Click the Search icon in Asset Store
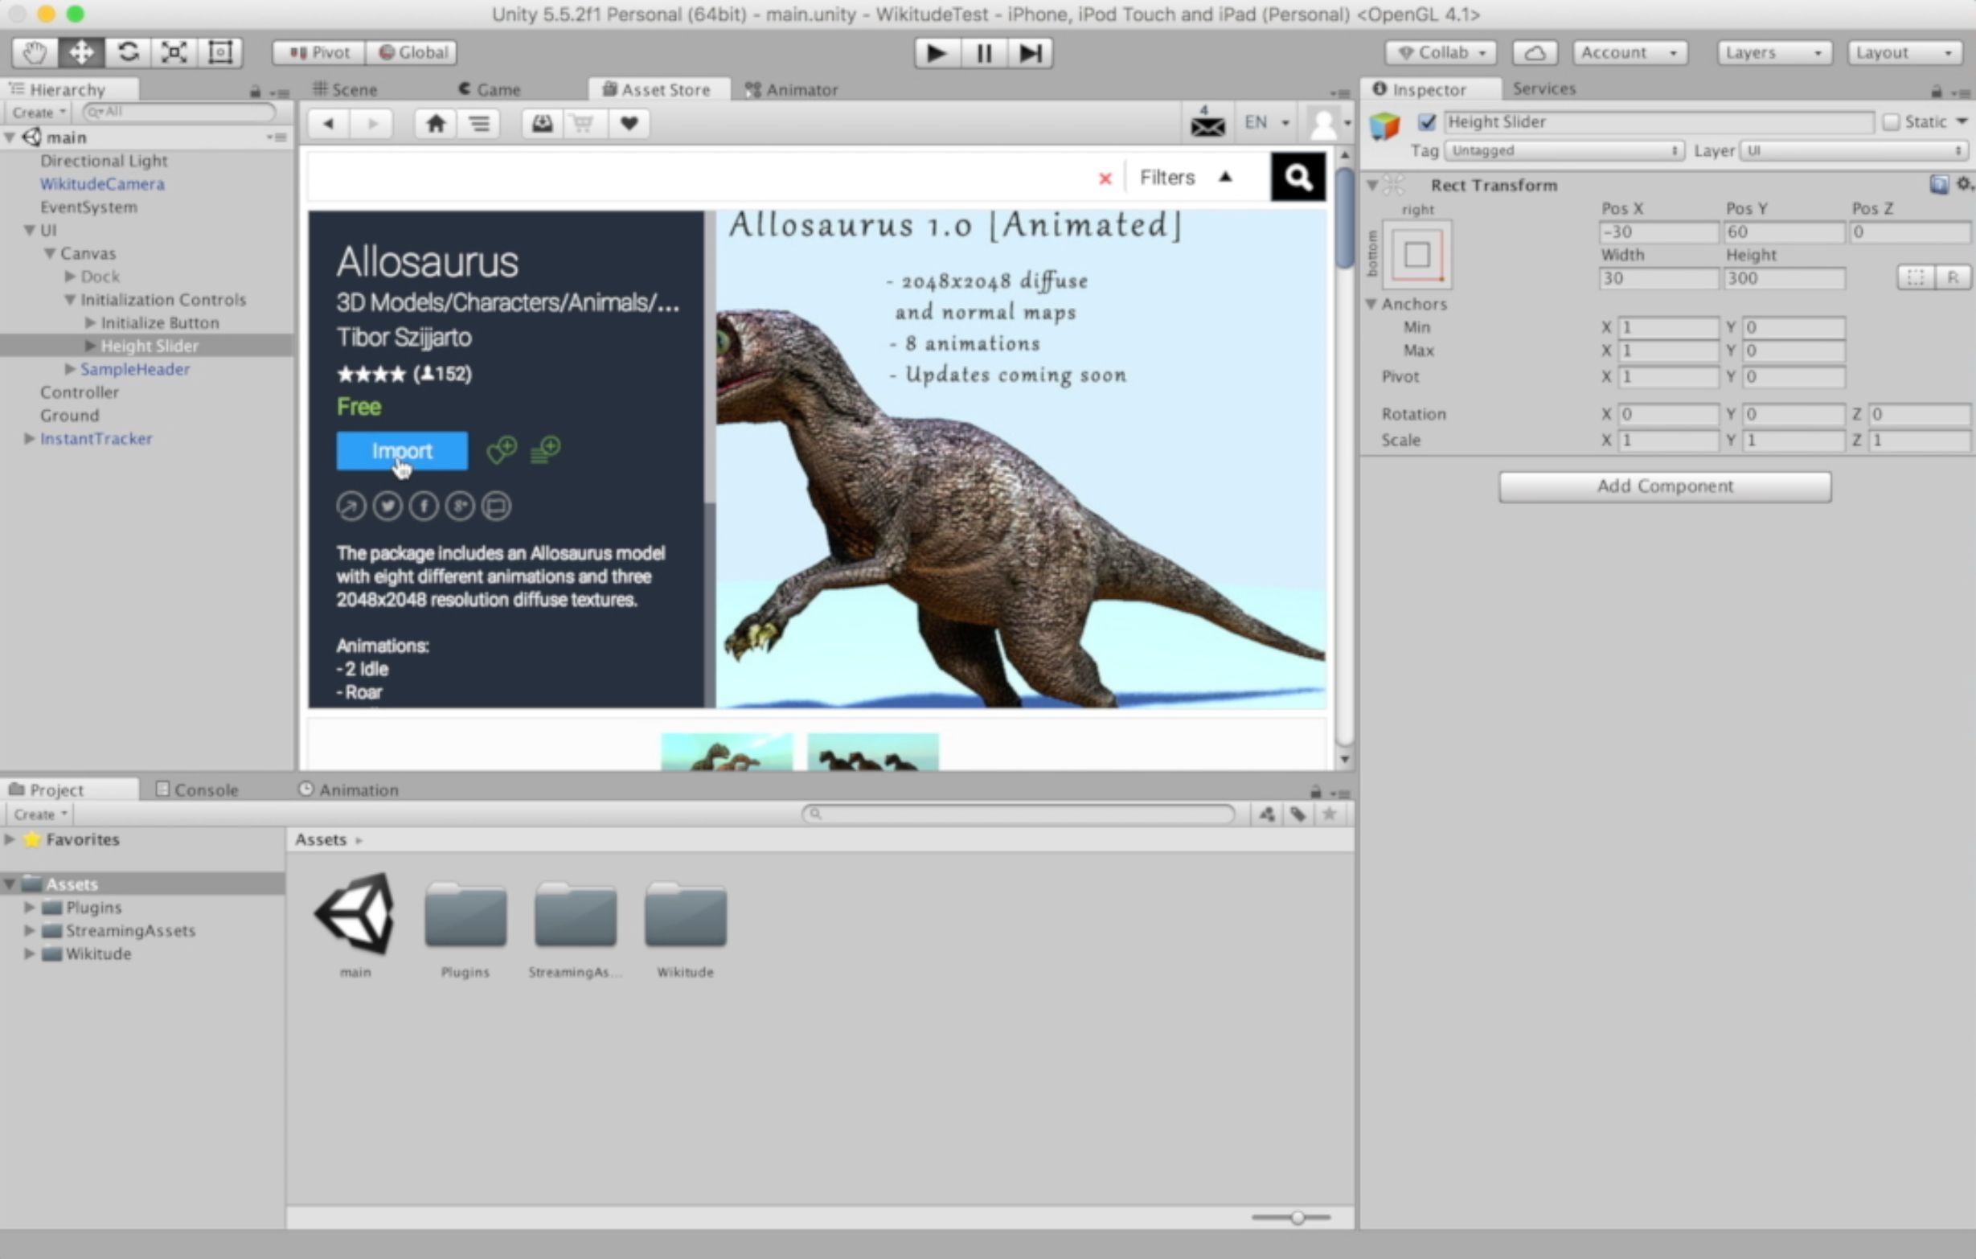Image resolution: width=1976 pixels, height=1259 pixels. tap(1298, 176)
